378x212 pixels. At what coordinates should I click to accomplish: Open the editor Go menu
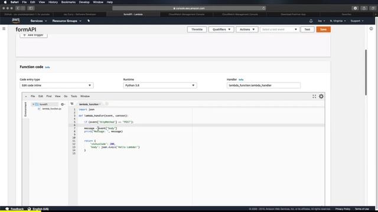[66, 97]
